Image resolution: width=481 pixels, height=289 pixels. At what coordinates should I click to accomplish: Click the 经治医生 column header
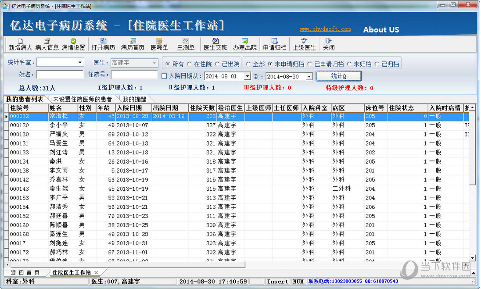tap(230, 108)
